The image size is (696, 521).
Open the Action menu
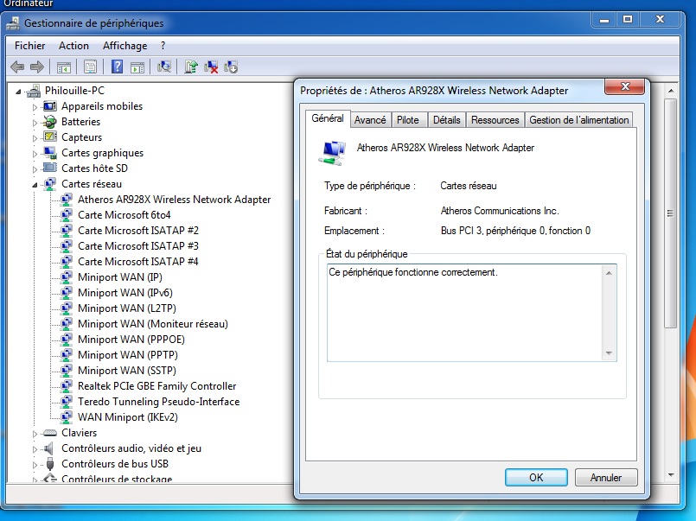point(73,46)
